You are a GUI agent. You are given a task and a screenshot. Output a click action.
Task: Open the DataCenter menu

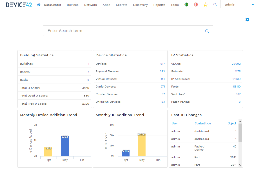(x=53, y=5)
